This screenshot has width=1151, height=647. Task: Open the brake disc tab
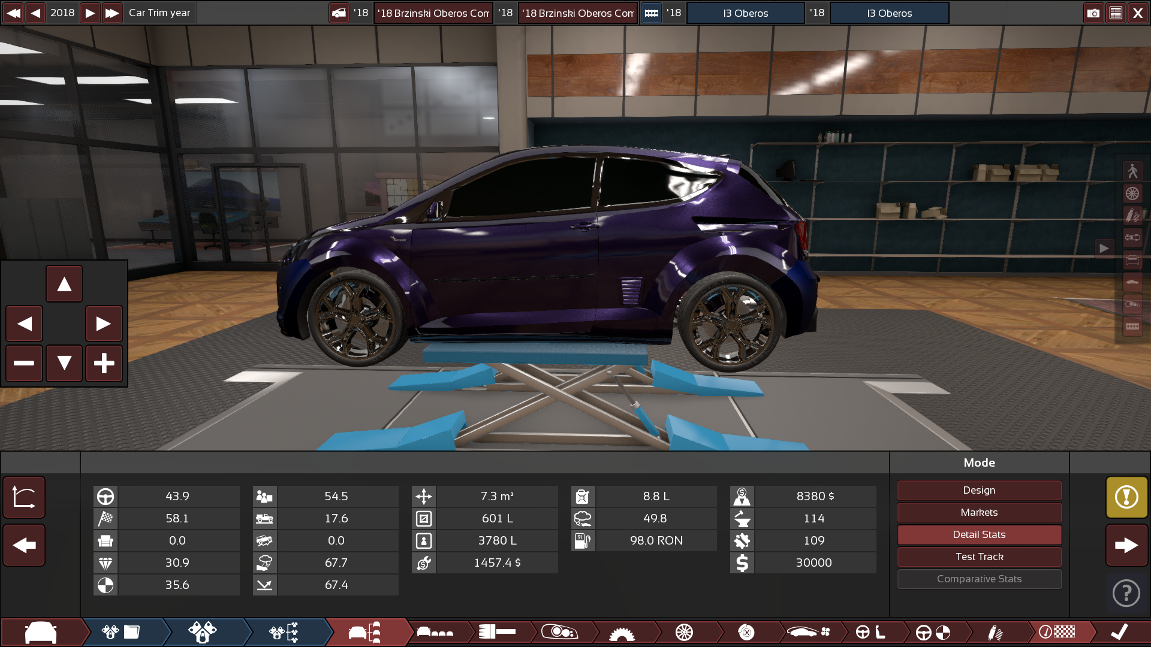pos(746,632)
